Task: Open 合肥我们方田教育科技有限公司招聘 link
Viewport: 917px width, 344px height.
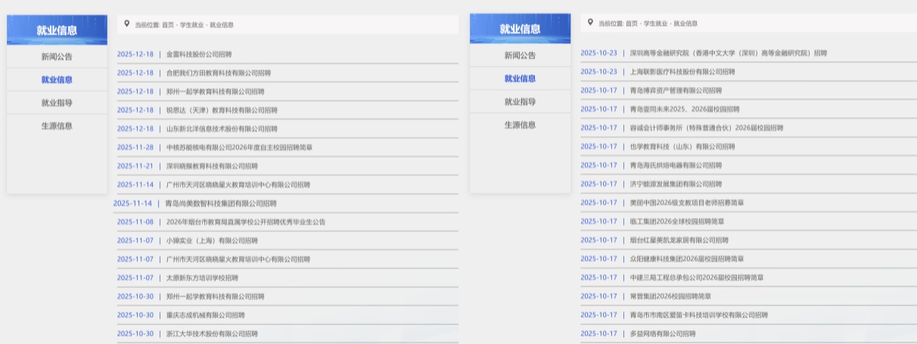Action: pyautogui.click(x=218, y=73)
